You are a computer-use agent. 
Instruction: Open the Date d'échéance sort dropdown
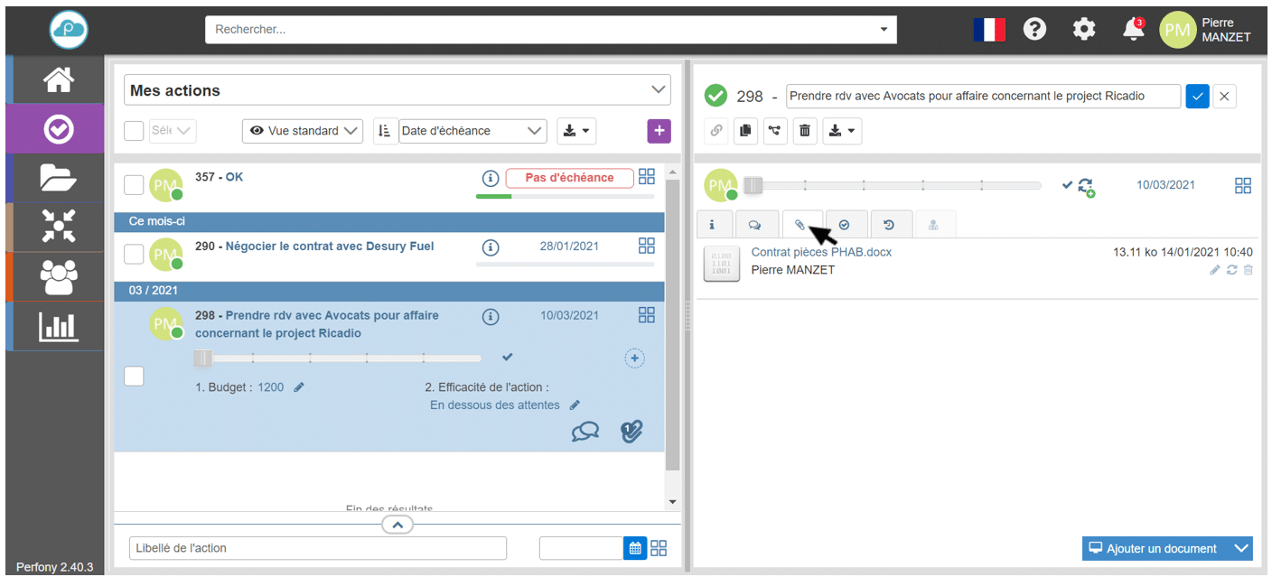[x=472, y=131]
